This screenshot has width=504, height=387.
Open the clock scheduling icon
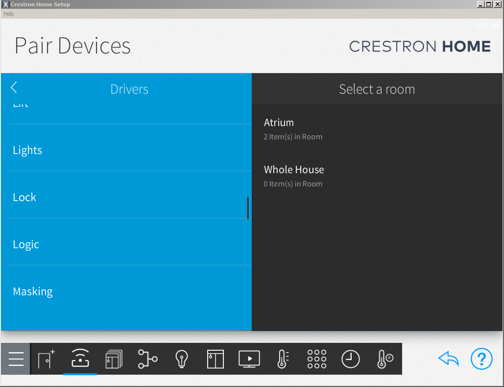351,359
